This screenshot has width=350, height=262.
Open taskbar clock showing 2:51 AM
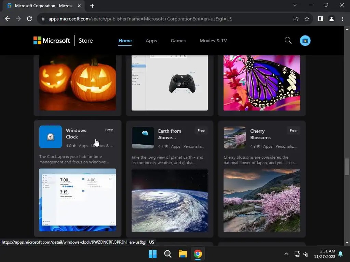(x=325, y=254)
